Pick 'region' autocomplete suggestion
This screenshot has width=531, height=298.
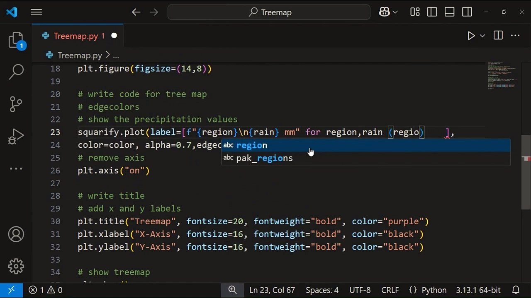pos(366,145)
